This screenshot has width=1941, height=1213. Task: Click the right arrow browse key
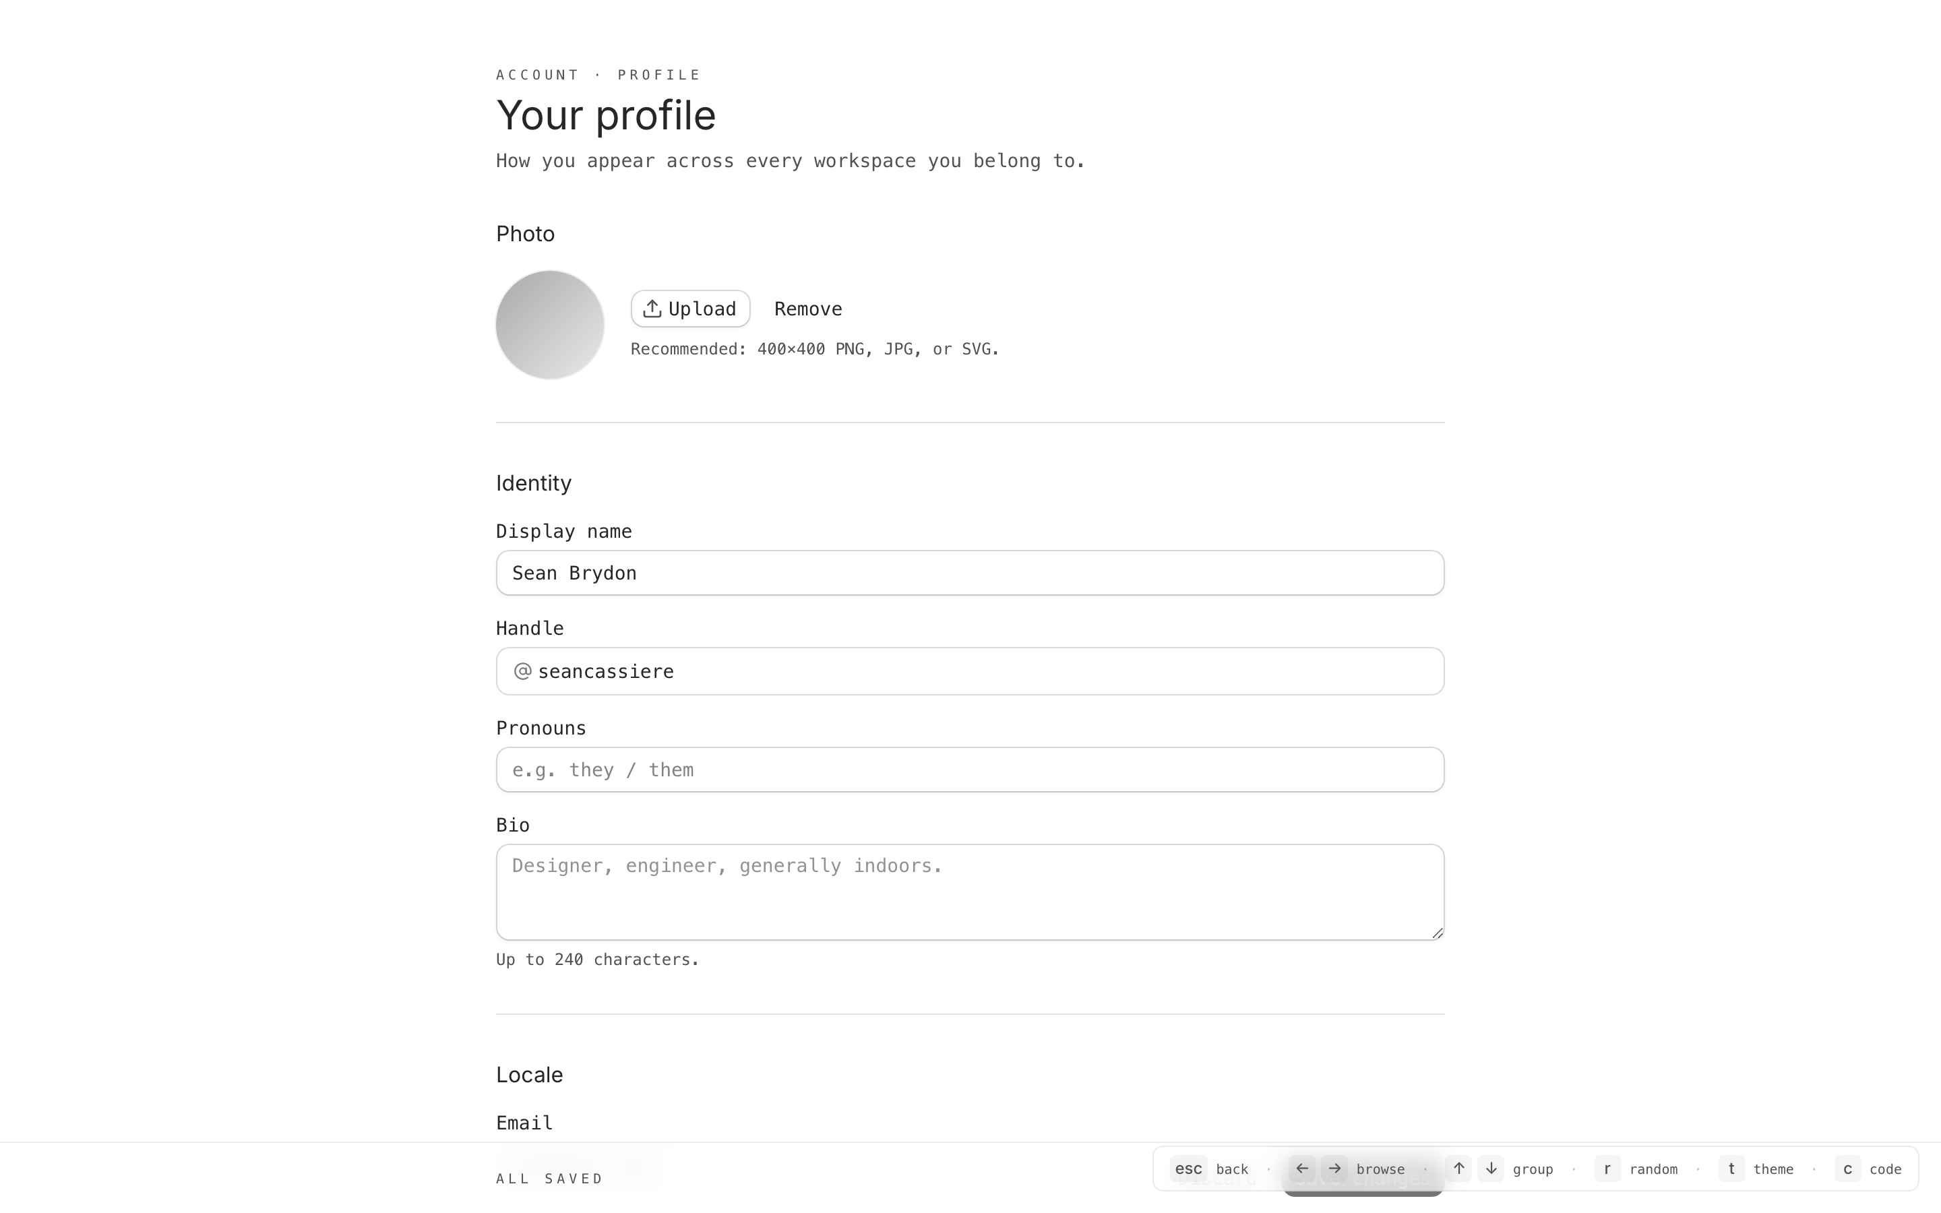1334,1168
